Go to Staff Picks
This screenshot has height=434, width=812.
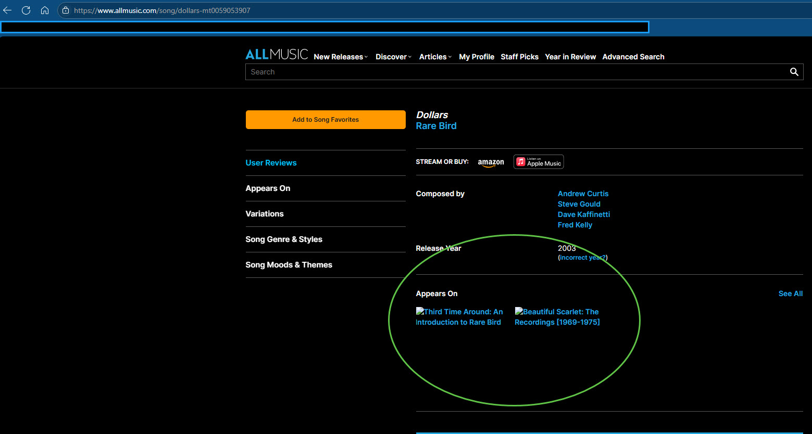pyautogui.click(x=519, y=57)
